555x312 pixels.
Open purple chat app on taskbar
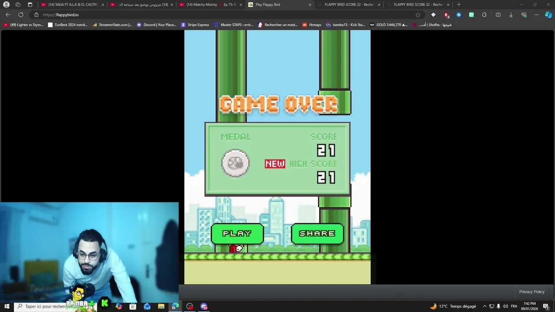204,306
